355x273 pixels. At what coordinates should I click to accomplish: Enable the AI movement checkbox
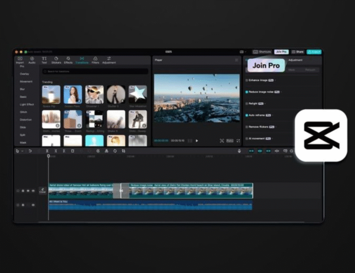coord(247,139)
